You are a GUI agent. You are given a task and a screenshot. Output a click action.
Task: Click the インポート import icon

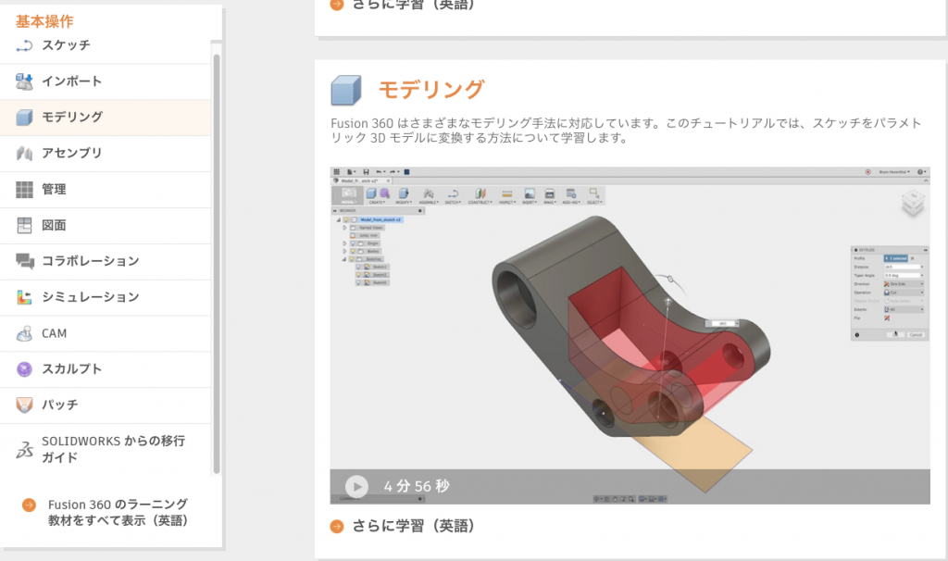click(24, 81)
